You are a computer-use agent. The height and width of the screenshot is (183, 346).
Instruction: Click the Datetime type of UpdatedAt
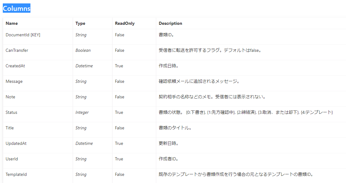coord(84,143)
